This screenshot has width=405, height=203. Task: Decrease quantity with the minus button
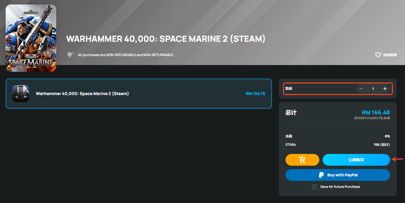361,89
